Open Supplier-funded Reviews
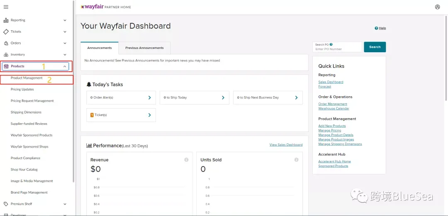The height and width of the screenshot is (216, 448). click(29, 124)
